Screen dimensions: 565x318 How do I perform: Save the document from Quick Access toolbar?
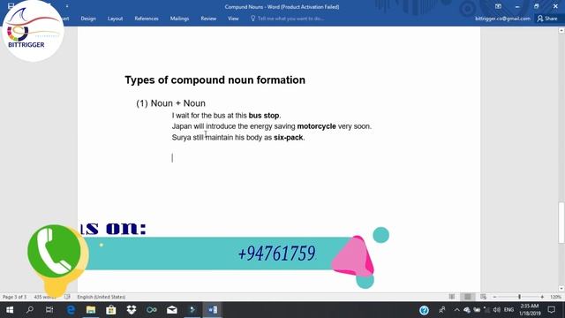tap(11, 6)
